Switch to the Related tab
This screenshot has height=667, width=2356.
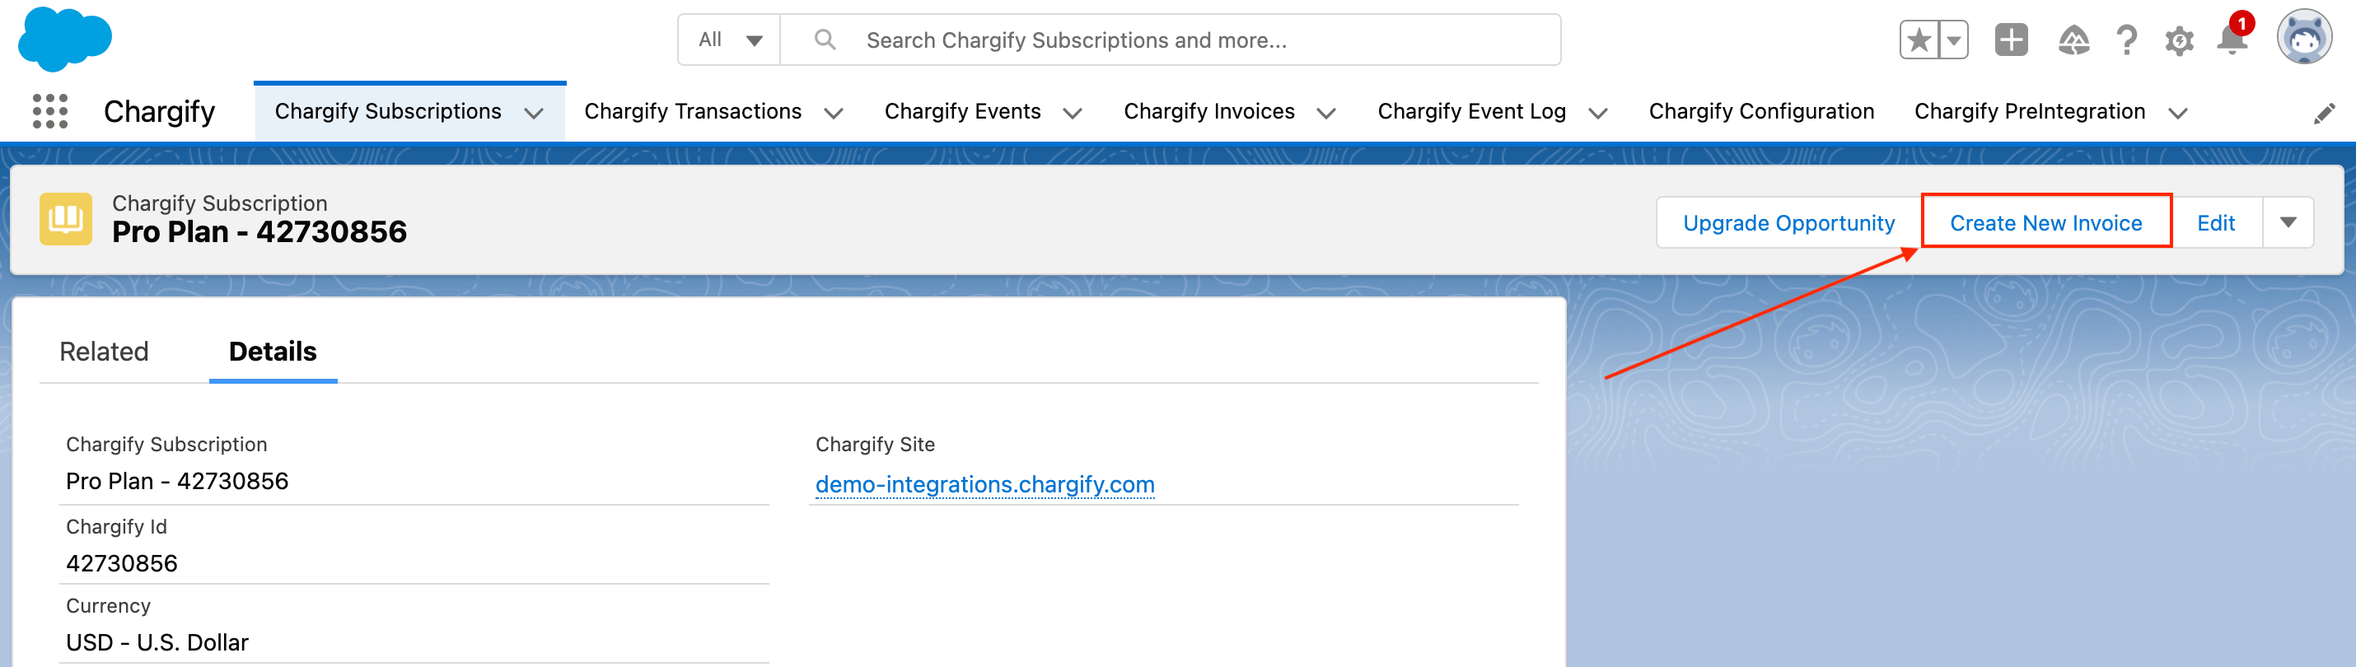coord(105,352)
